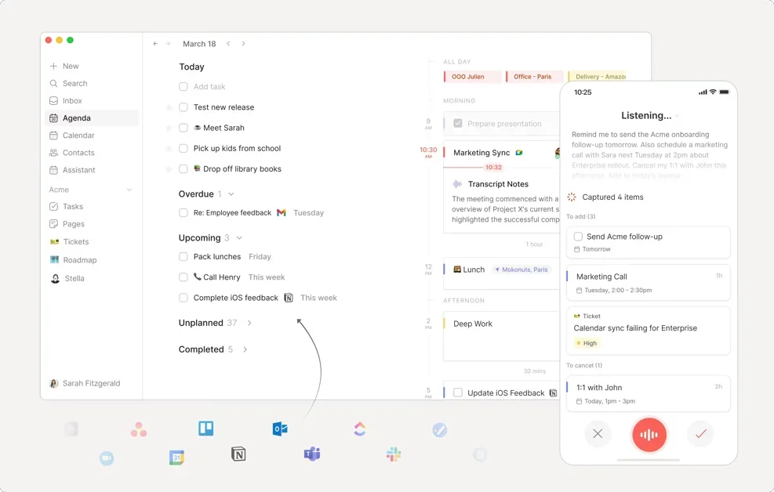The image size is (774, 492).
Task: Check off Pack lunches task
Action: tap(184, 257)
